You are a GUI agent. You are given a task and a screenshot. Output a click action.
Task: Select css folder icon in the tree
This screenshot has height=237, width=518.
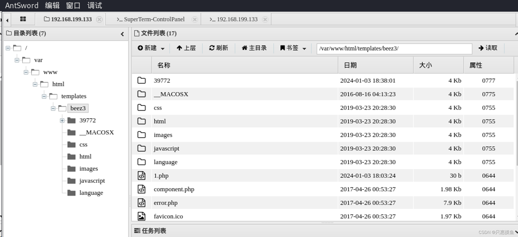pos(71,144)
